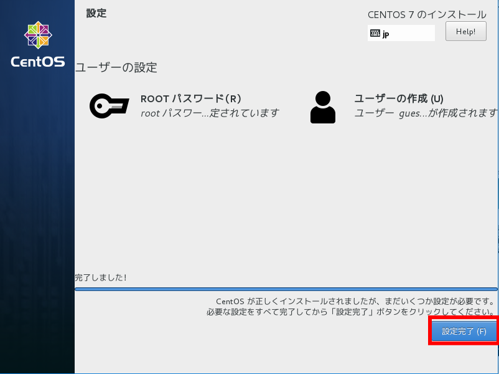Open ROOT パスワード(R) settings
499x374 pixels.
tap(190, 98)
